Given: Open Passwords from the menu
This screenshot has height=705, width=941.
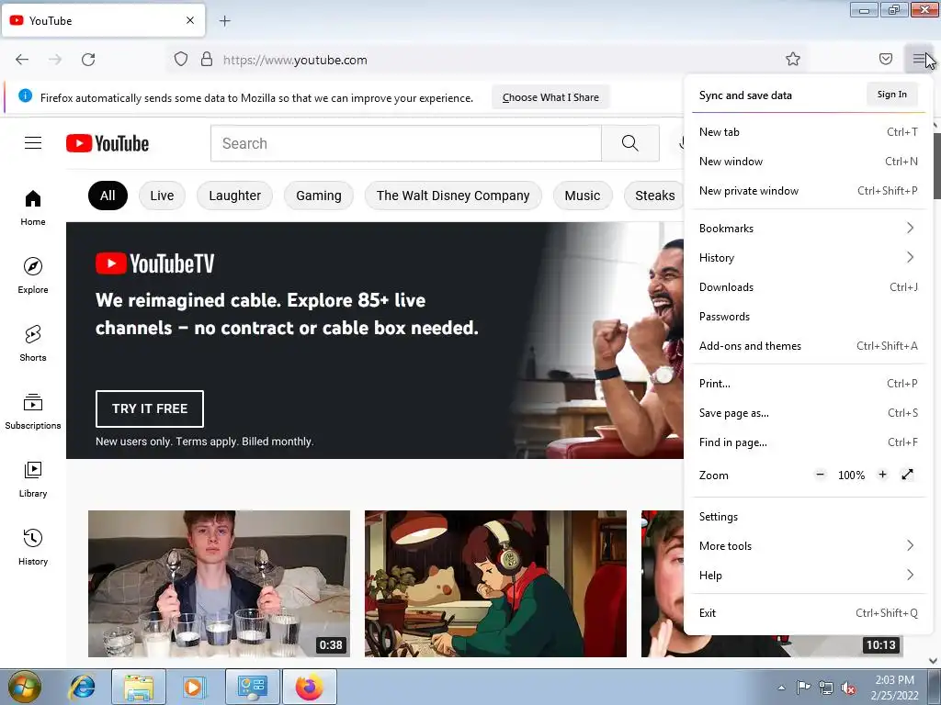Looking at the screenshot, I should (809, 317).
